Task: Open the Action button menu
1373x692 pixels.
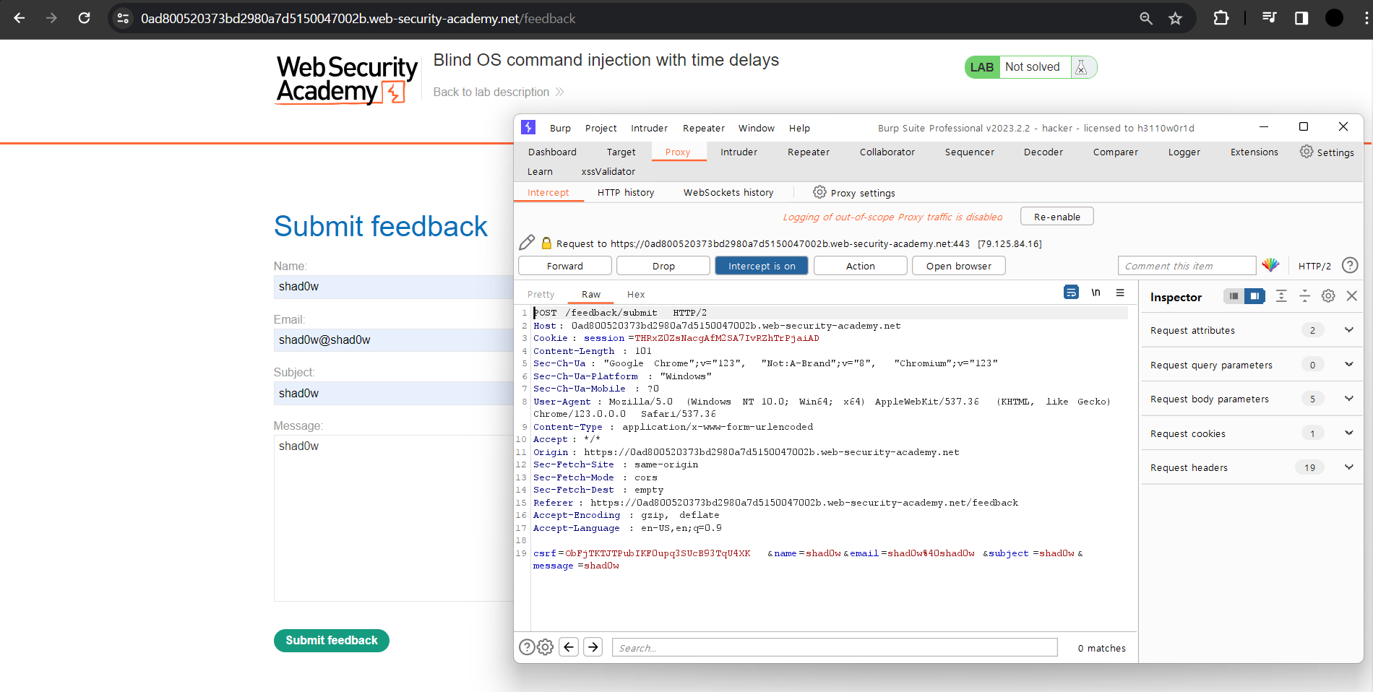Action: tap(860, 266)
